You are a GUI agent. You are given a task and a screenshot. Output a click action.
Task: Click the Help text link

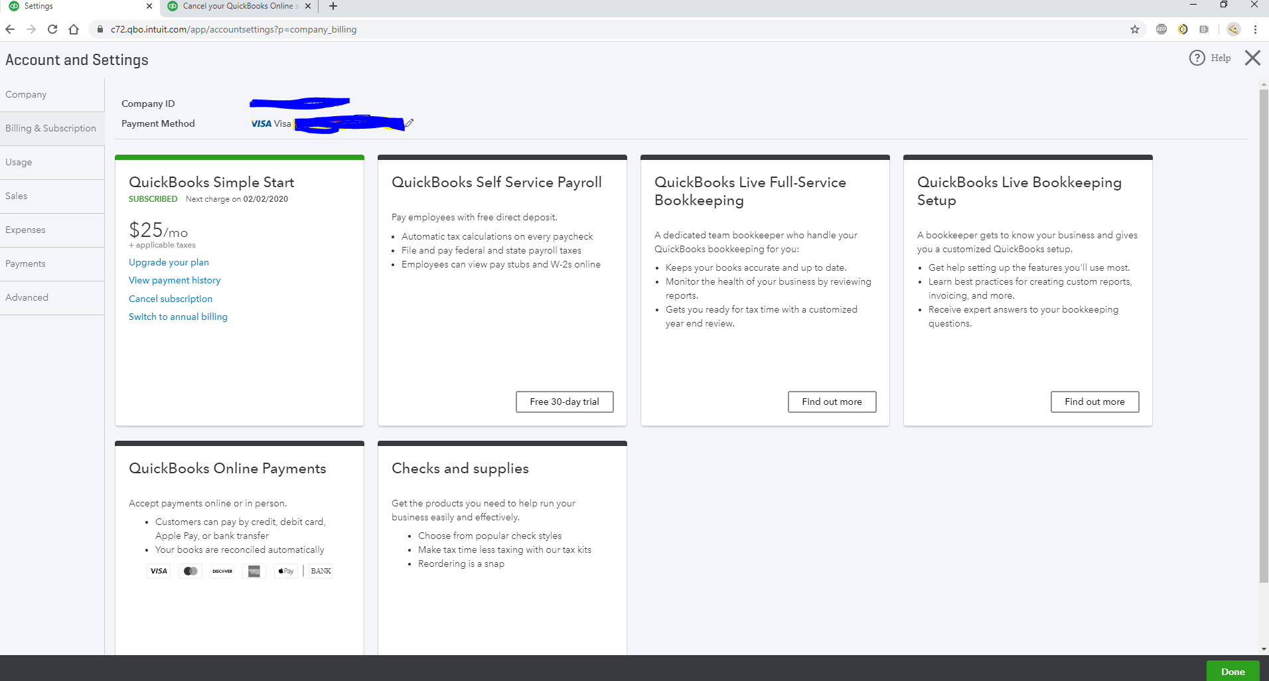1221,58
